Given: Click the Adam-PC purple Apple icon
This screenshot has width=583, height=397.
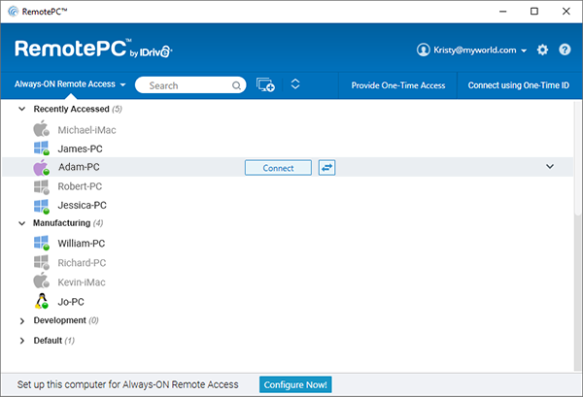Looking at the screenshot, I should click(41, 168).
